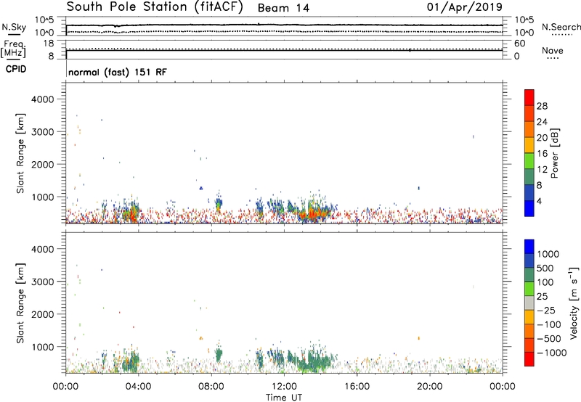581x402 pixels.
Task: Click the 'Beam 14' label
Action: tap(283, 8)
